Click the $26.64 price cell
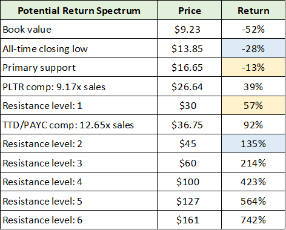The image size is (286, 230). tap(189, 87)
